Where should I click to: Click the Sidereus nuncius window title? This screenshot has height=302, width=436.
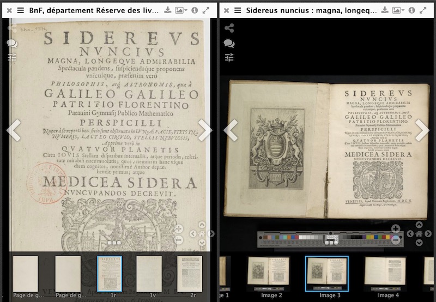click(x=311, y=10)
